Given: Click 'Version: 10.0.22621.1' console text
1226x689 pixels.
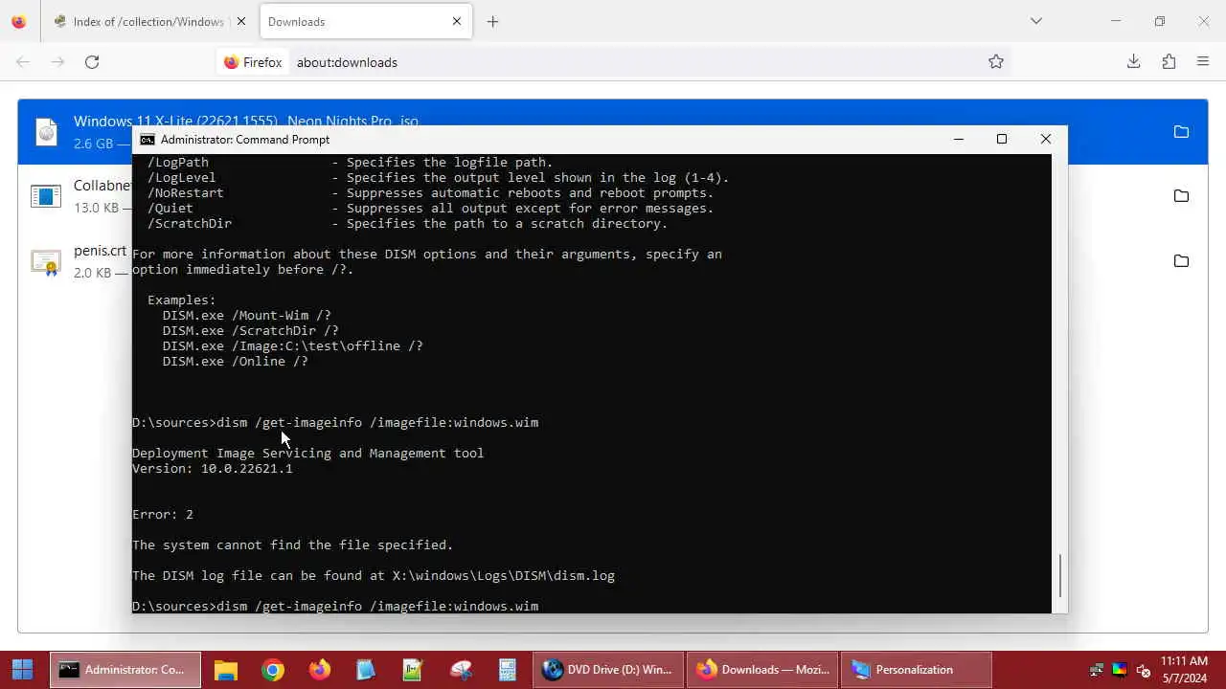Looking at the screenshot, I should (x=213, y=468).
